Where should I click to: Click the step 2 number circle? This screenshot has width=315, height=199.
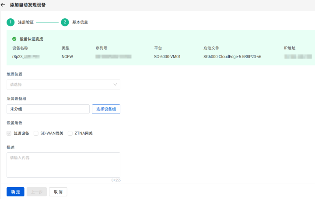[x=65, y=22]
